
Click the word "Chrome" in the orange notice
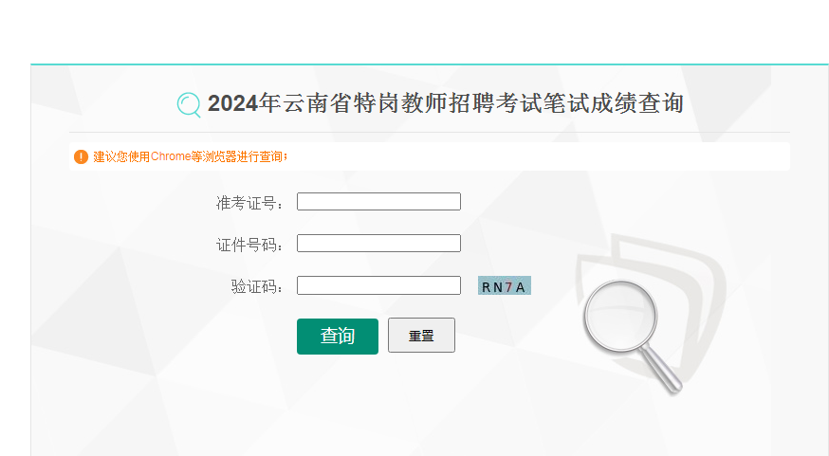pos(171,156)
